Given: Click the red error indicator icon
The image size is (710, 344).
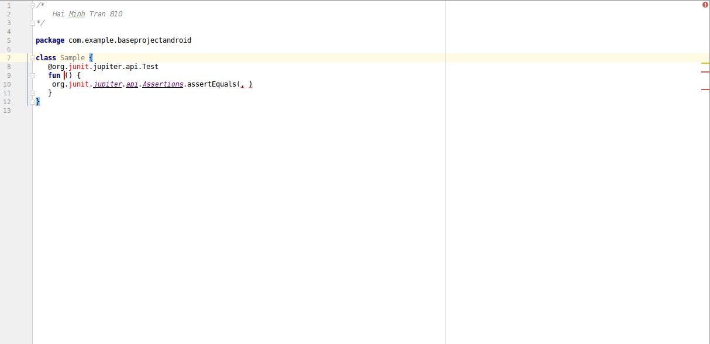Looking at the screenshot, I should pos(705,5).
